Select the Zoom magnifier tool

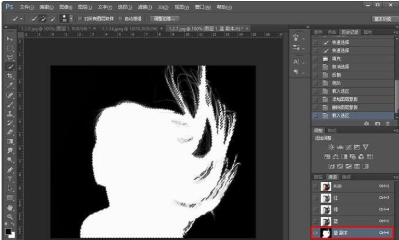pyautogui.click(x=10, y=215)
